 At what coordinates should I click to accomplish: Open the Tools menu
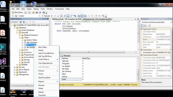coord(43,9)
